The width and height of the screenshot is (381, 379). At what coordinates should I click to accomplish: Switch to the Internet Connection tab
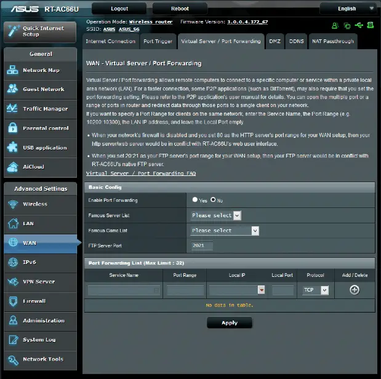111,41
